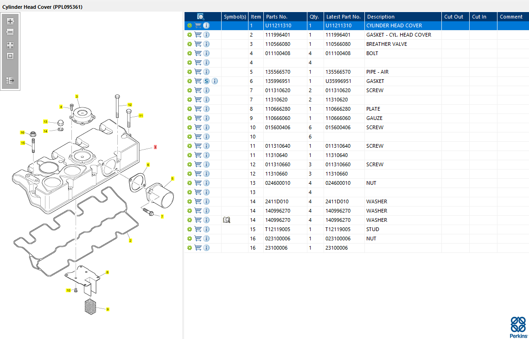The width and height of the screenshot is (529, 339).
Task: Click the list-arrow icon in diagram toolbar
Action: [10, 81]
